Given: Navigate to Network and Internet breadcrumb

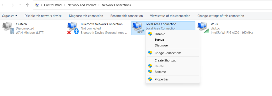Looking at the screenshot, I should coord(82,5).
